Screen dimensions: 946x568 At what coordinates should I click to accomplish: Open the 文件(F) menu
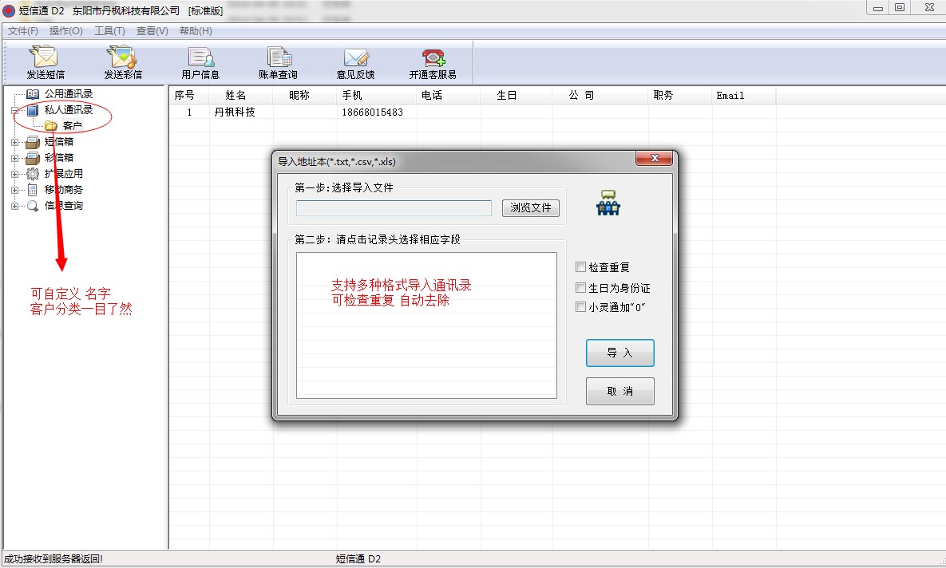[x=23, y=31]
